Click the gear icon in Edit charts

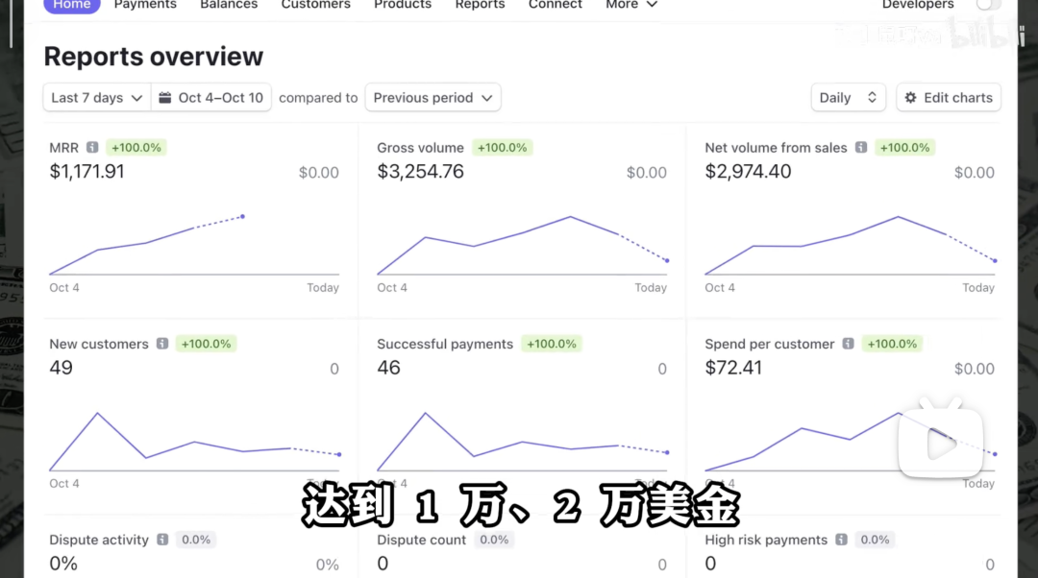(x=911, y=97)
